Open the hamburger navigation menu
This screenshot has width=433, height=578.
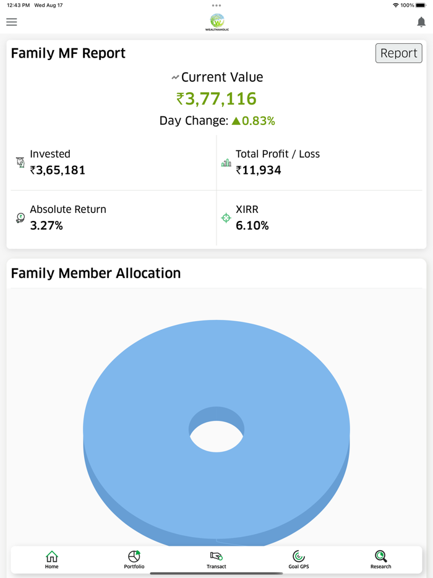point(11,22)
